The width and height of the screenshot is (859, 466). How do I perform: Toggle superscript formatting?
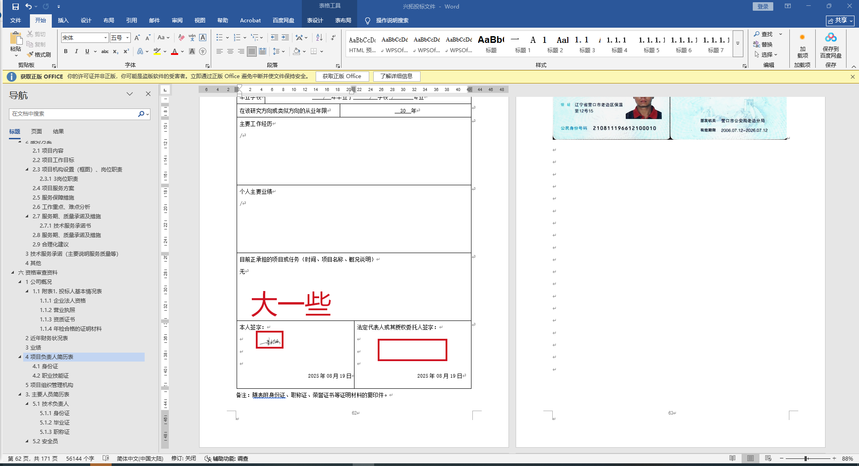tap(126, 51)
